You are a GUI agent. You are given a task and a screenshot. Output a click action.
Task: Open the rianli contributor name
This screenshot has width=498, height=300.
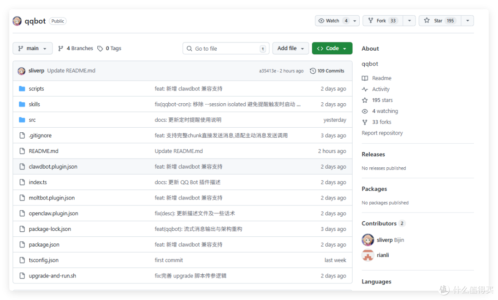pos(383,255)
